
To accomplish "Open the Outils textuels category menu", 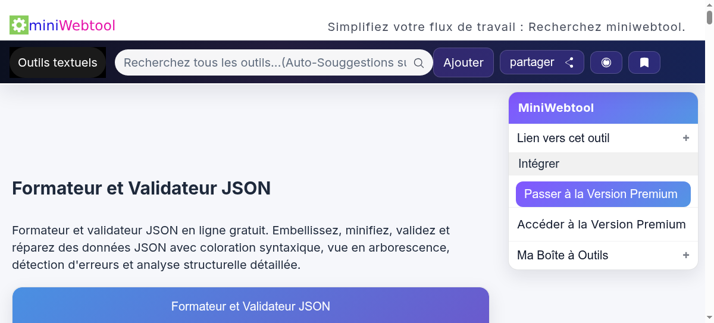I will coord(58,62).
